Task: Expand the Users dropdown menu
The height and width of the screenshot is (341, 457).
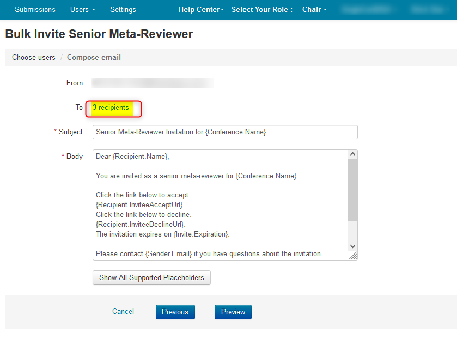Action: 82,10
